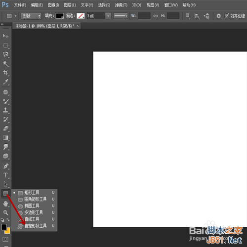Screen dimensions: 247x247
Task: Select the Eraser tool
Action: 5,128
